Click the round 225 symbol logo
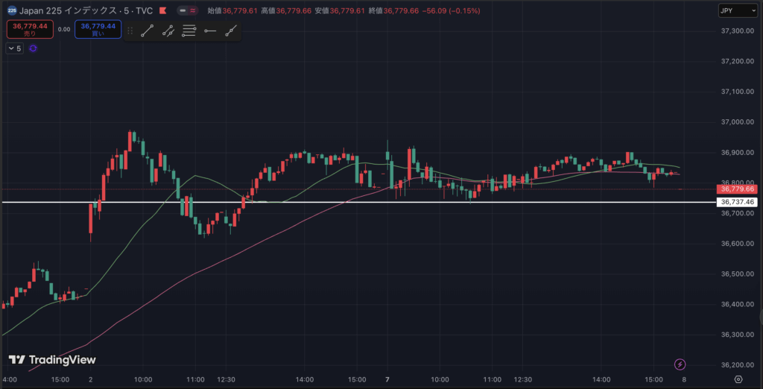 (x=12, y=10)
